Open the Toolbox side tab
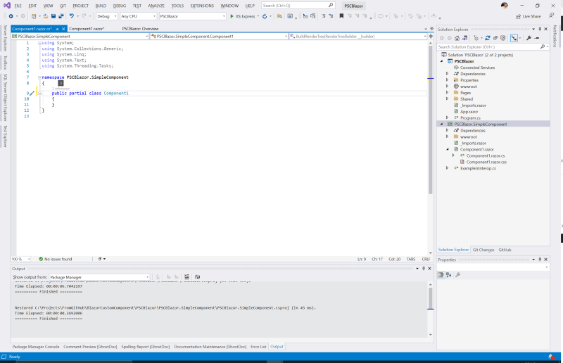 pyautogui.click(x=5, y=63)
